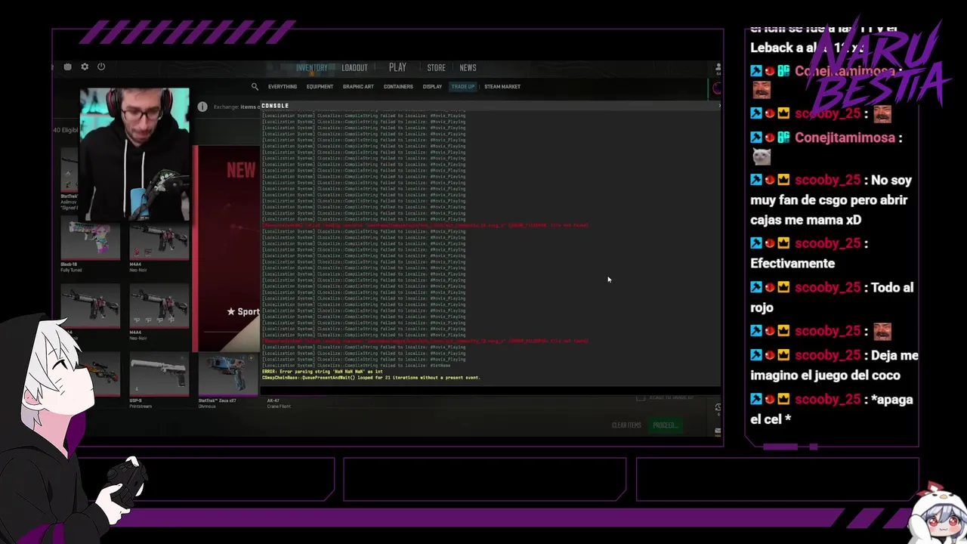Select the StatTrak Zeus x27 skin thumbnail
Image resolution: width=967 pixels, height=544 pixels.
[x=227, y=376]
